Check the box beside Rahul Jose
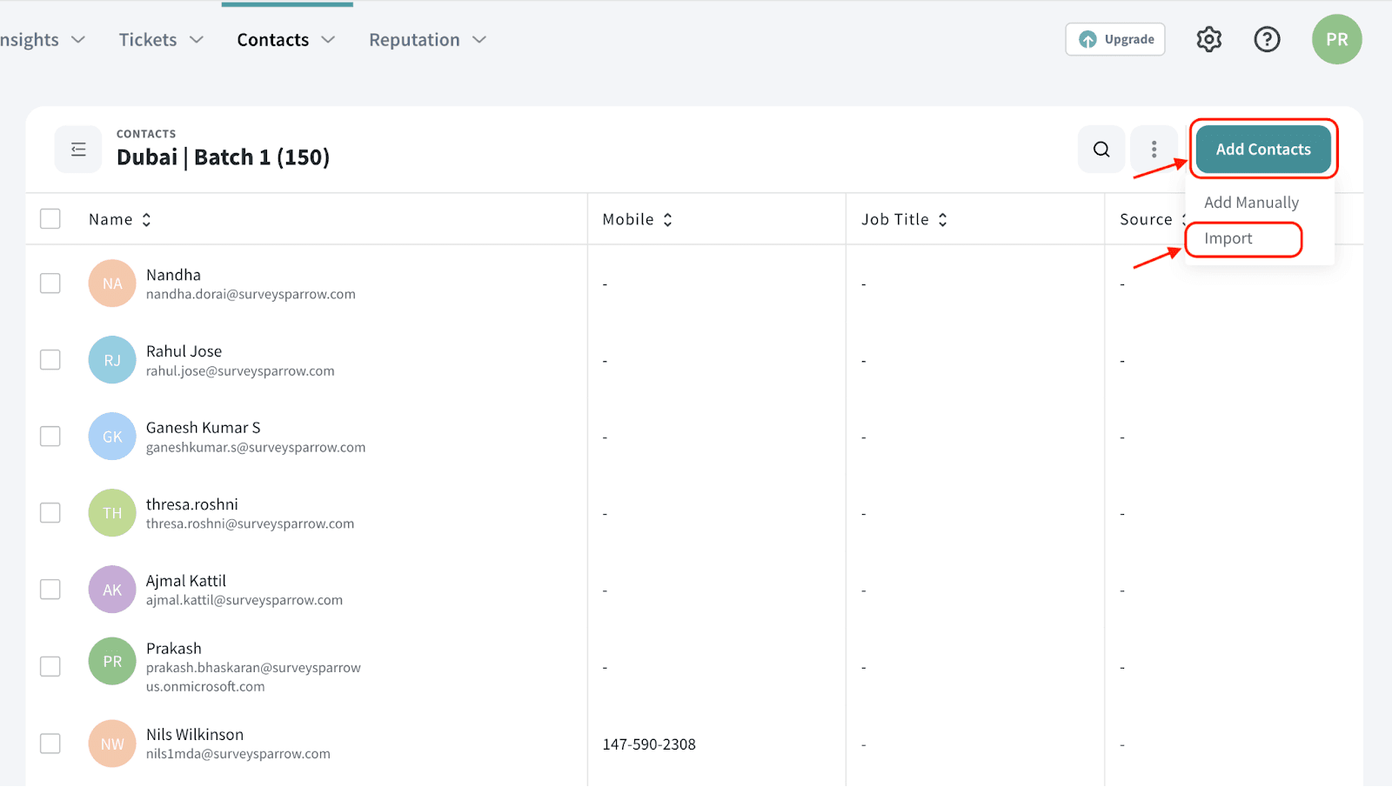Image resolution: width=1392 pixels, height=787 pixels. click(x=50, y=360)
